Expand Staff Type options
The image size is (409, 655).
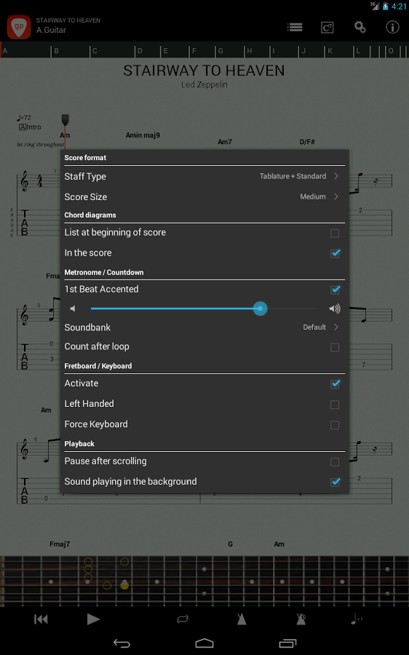(x=204, y=176)
